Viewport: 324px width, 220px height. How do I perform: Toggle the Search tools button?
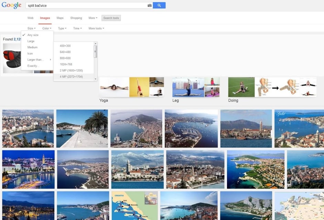[111, 18]
